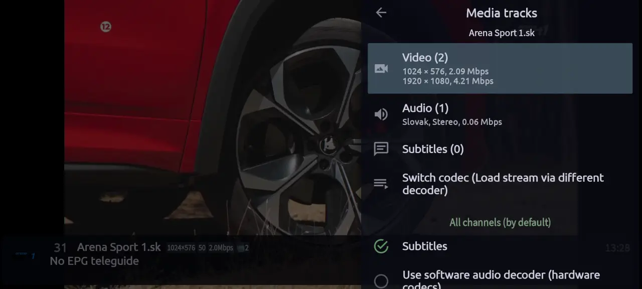Open the Subtitles (0) entry
The image size is (642, 289).
pyautogui.click(x=500, y=149)
